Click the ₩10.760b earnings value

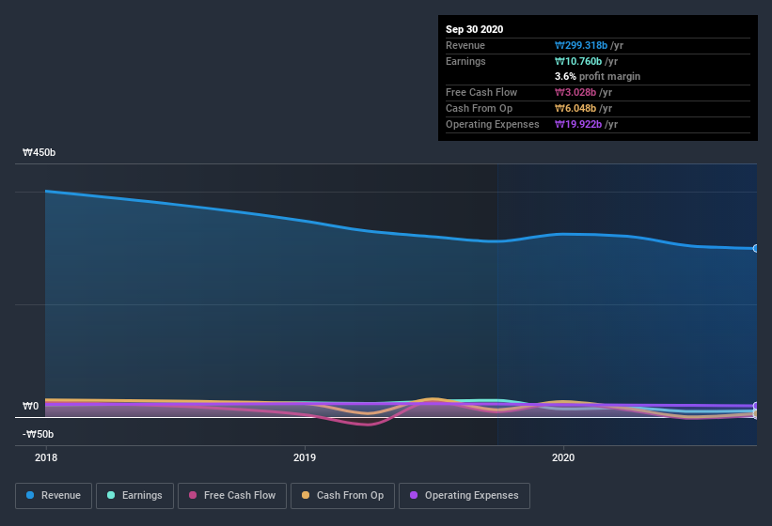(x=578, y=61)
